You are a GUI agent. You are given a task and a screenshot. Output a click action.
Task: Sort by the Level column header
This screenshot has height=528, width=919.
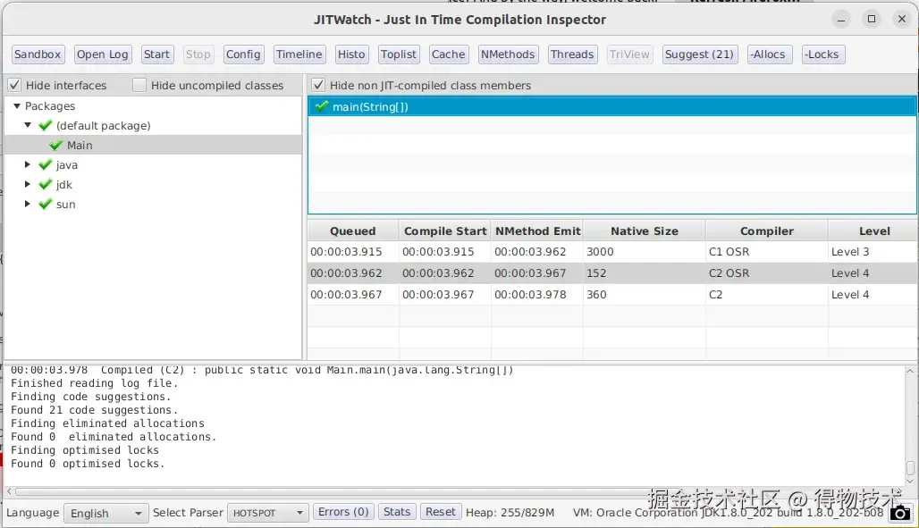873,230
